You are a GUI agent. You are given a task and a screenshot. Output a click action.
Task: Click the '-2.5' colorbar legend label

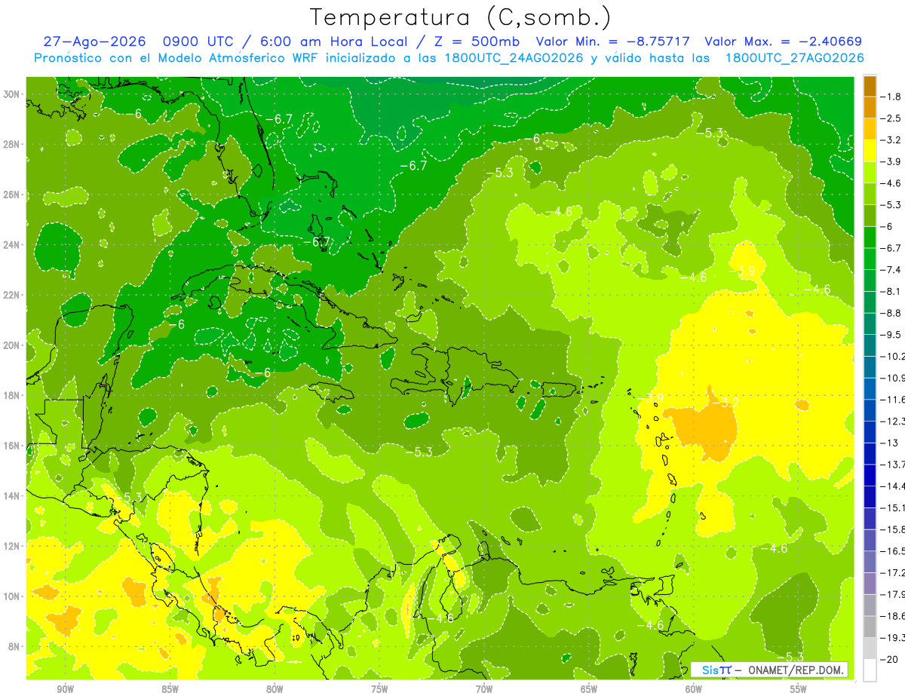(x=891, y=118)
